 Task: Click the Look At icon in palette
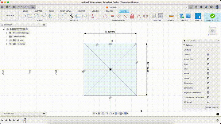pyautogui.click(x=208, y=55)
